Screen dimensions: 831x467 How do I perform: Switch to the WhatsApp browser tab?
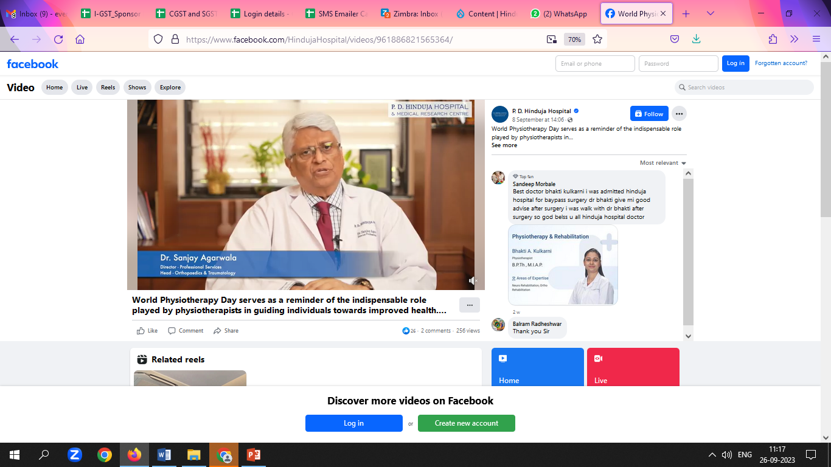558,14
